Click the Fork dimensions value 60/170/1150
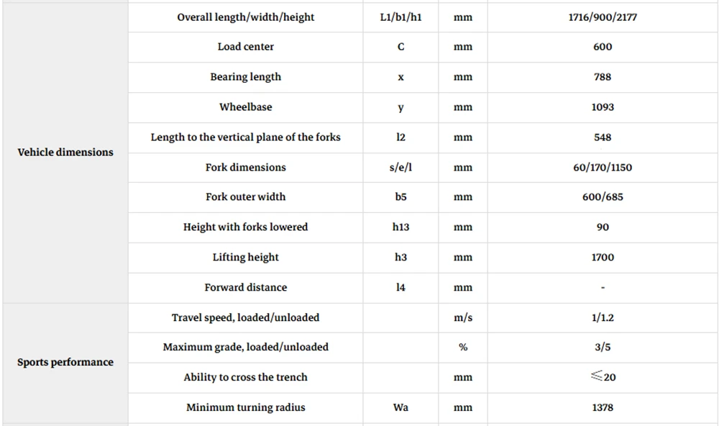This screenshot has height=426, width=719. click(x=603, y=167)
